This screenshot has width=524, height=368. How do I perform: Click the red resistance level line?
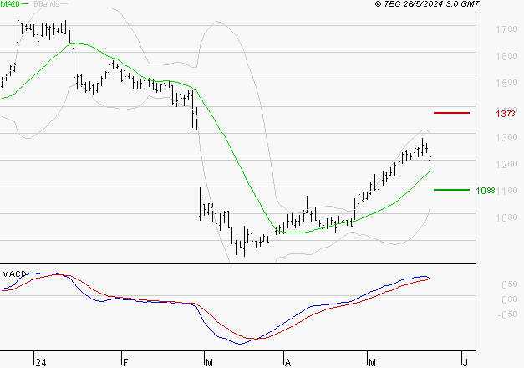coord(451,113)
